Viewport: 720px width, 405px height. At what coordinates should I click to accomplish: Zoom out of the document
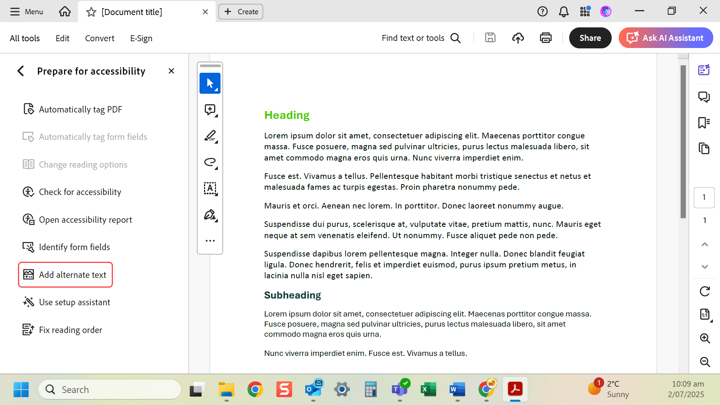pos(705,362)
